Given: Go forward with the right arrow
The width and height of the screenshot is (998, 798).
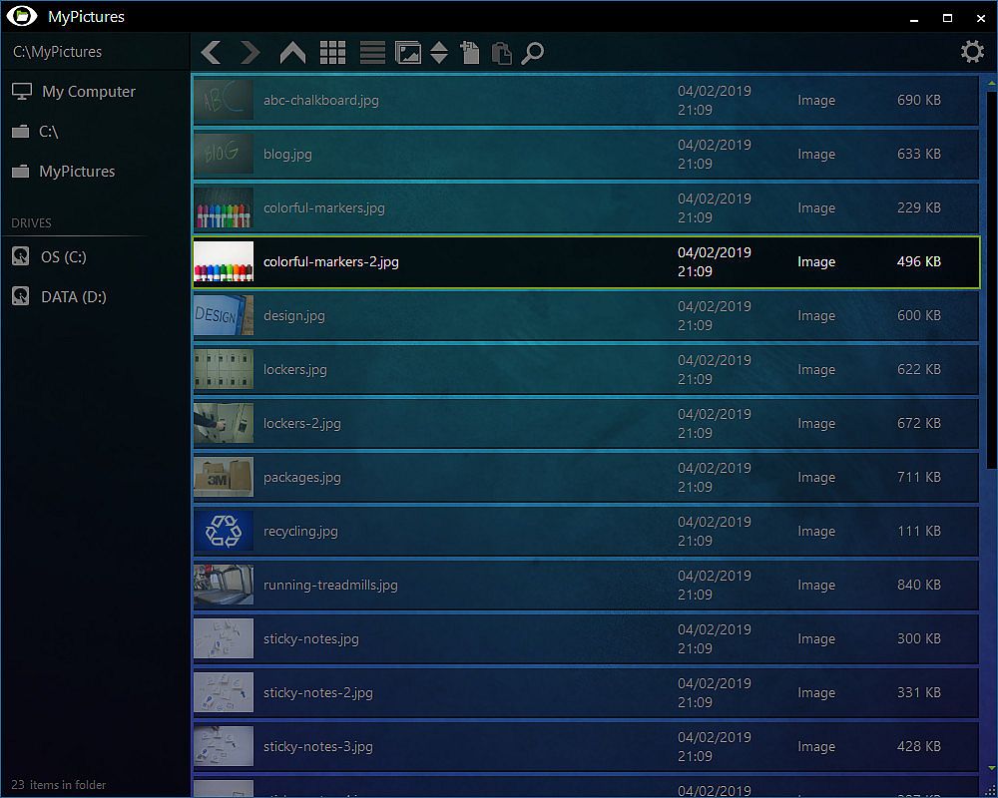Looking at the screenshot, I should 249,52.
